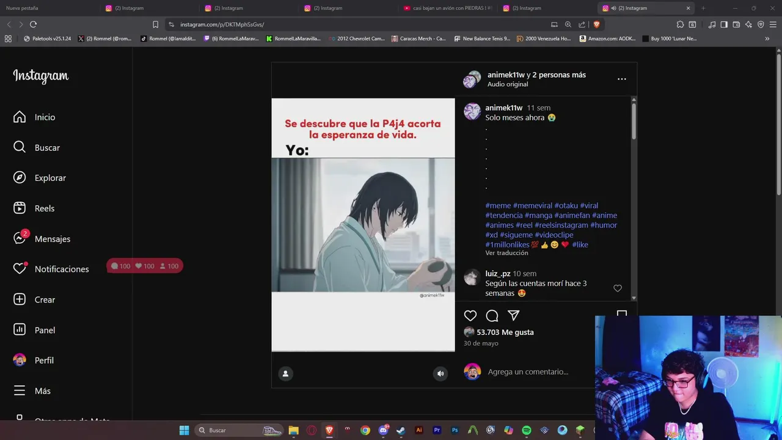Viewport: 782px width, 440px height.
Task: Open Buscar search in Instagram sidebar
Action: tap(37, 147)
